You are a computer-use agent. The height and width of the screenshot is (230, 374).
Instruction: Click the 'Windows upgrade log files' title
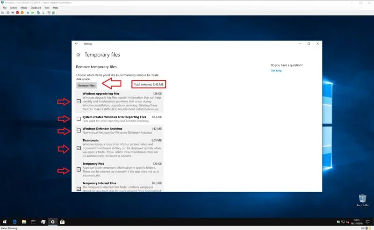[101, 93]
